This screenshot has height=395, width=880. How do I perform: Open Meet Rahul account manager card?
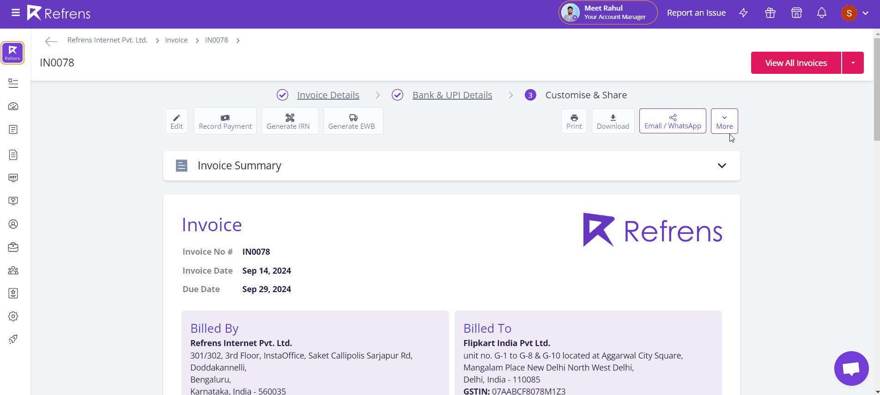(608, 12)
